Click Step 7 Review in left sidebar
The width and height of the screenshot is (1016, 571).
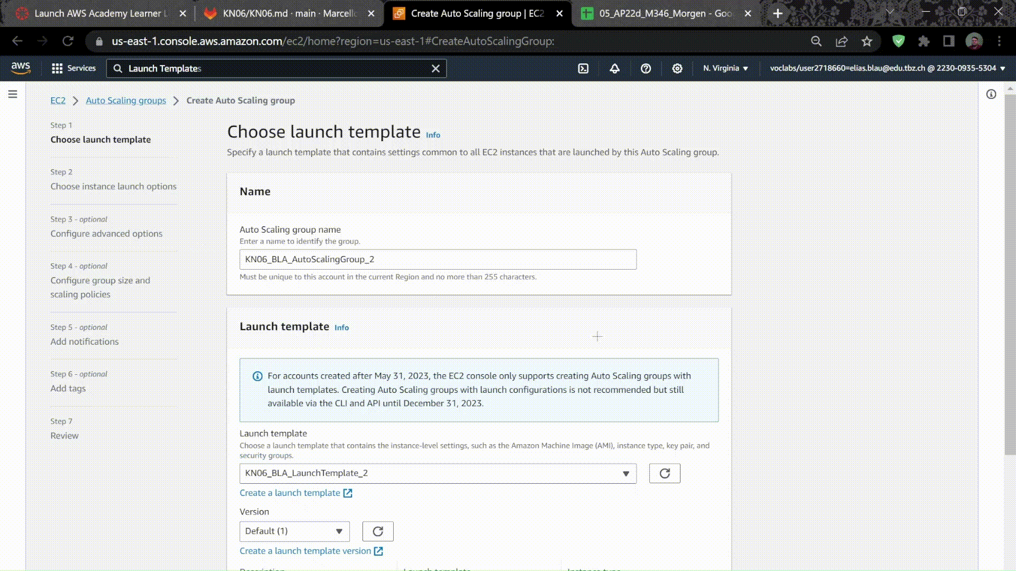(x=65, y=435)
